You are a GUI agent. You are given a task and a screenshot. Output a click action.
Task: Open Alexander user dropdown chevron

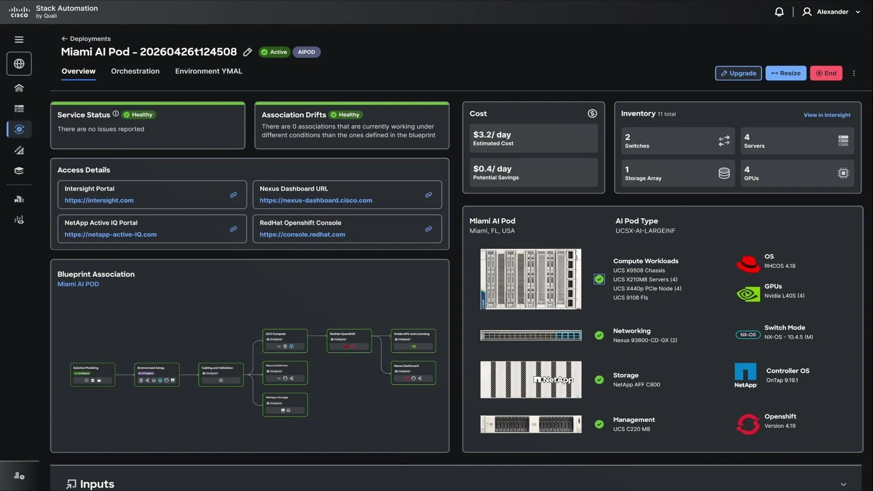(858, 12)
